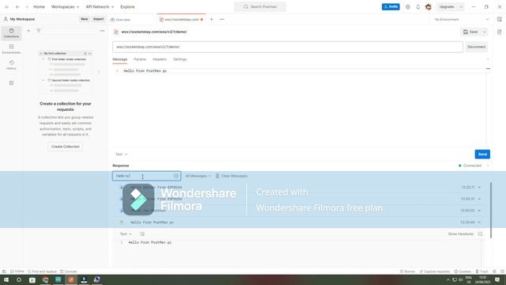
Task: Expand the message received at 13:30:31
Action: [x=479, y=199]
